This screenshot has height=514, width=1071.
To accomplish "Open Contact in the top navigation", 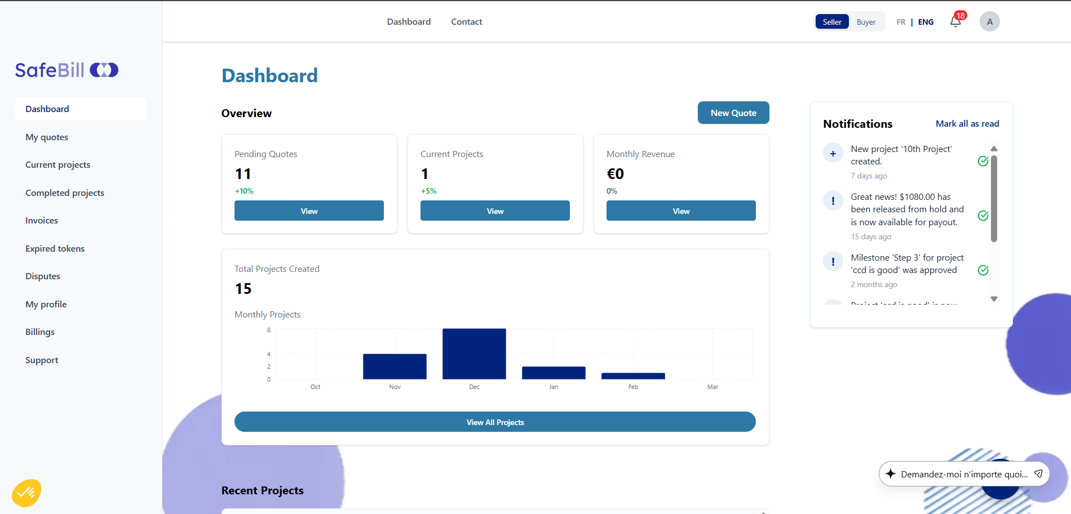I will coord(466,22).
